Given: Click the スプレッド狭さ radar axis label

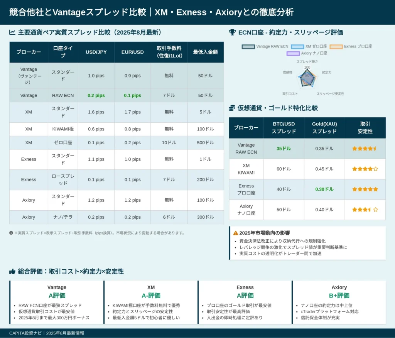Looking at the screenshot, I should point(307,61).
